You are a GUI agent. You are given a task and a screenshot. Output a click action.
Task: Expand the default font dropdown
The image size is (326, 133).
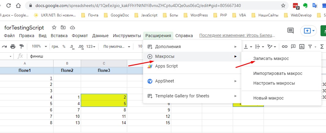coord(117,47)
